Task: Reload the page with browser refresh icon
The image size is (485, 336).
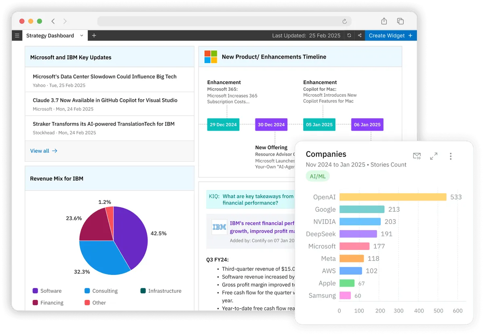Action: coord(344,21)
